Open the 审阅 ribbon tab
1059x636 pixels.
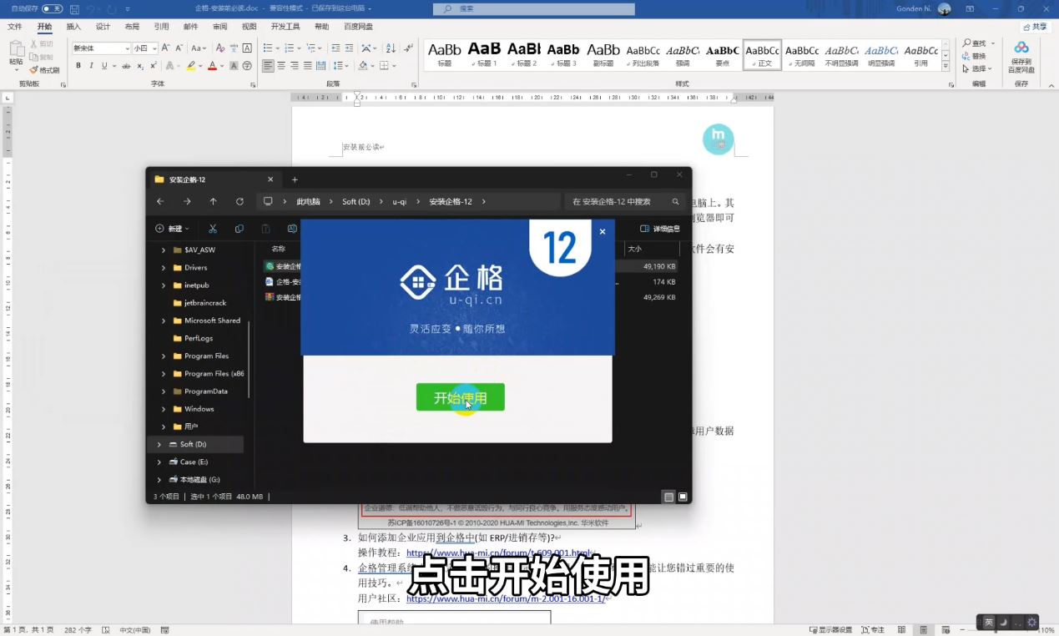click(x=219, y=27)
